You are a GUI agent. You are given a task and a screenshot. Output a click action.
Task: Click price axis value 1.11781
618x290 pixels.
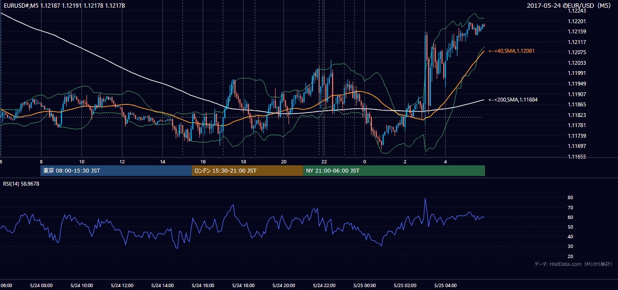577,125
